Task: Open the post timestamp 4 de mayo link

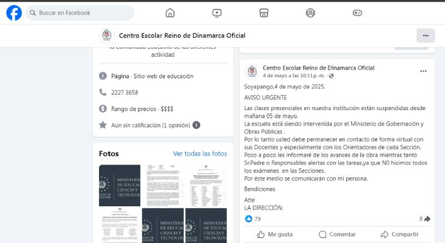Action: click(x=294, y=76)
